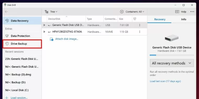Screen dimensions: 199x99
Task: Sort by the Device/Disk column header
Action: 66,19
